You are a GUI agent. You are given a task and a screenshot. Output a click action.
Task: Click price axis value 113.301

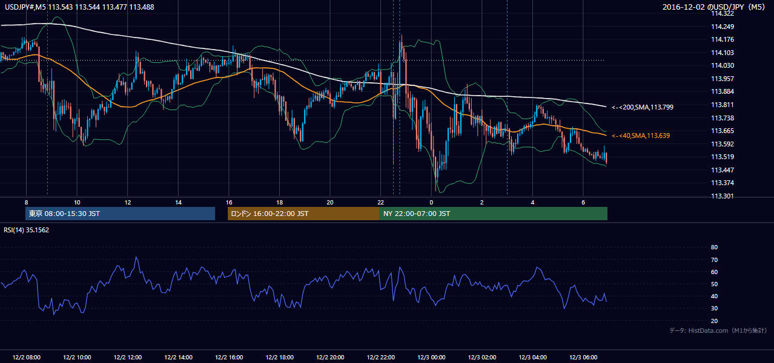pos(722,196)
